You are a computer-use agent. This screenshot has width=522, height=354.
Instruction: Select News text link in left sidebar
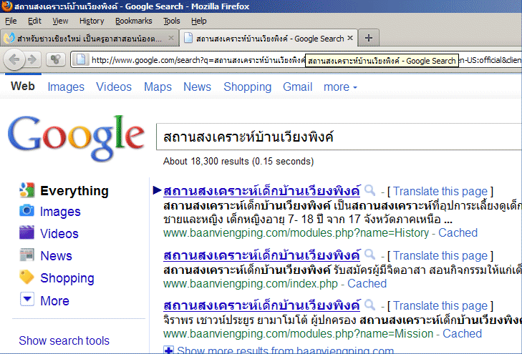tap(56, 256)
